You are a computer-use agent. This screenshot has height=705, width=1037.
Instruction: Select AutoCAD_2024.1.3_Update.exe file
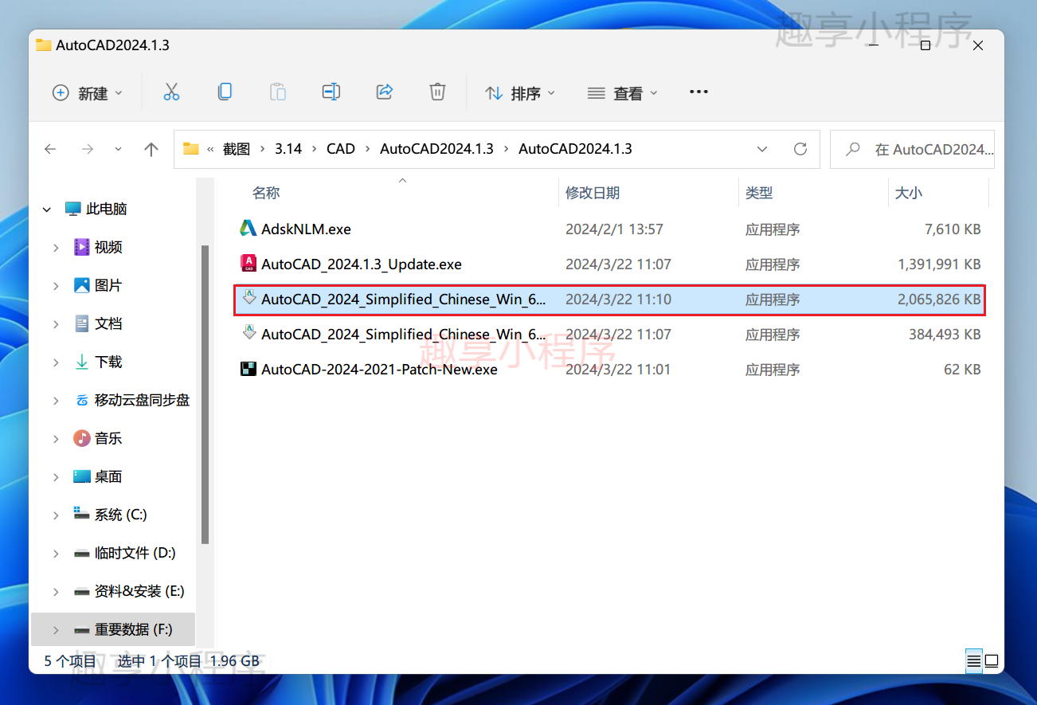tap(610, 264)
